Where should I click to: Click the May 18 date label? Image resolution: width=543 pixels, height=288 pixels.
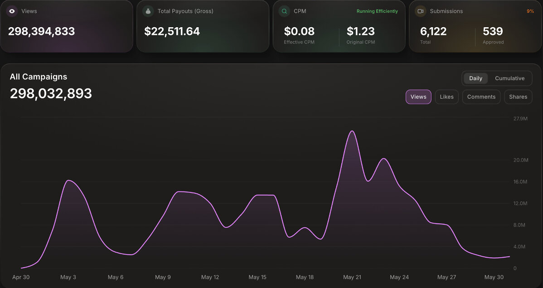click(305, 277)
